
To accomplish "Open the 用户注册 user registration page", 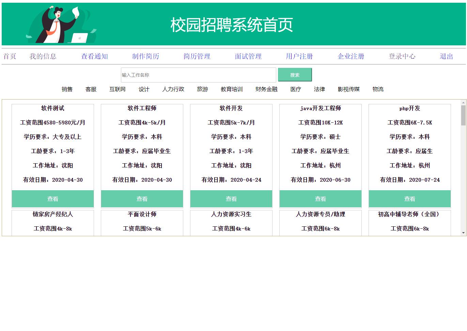I will [x=300, y=56].
